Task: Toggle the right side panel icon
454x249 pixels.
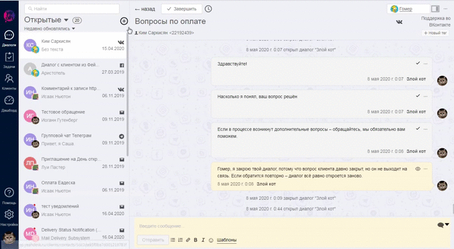Action: coord(435,9)
